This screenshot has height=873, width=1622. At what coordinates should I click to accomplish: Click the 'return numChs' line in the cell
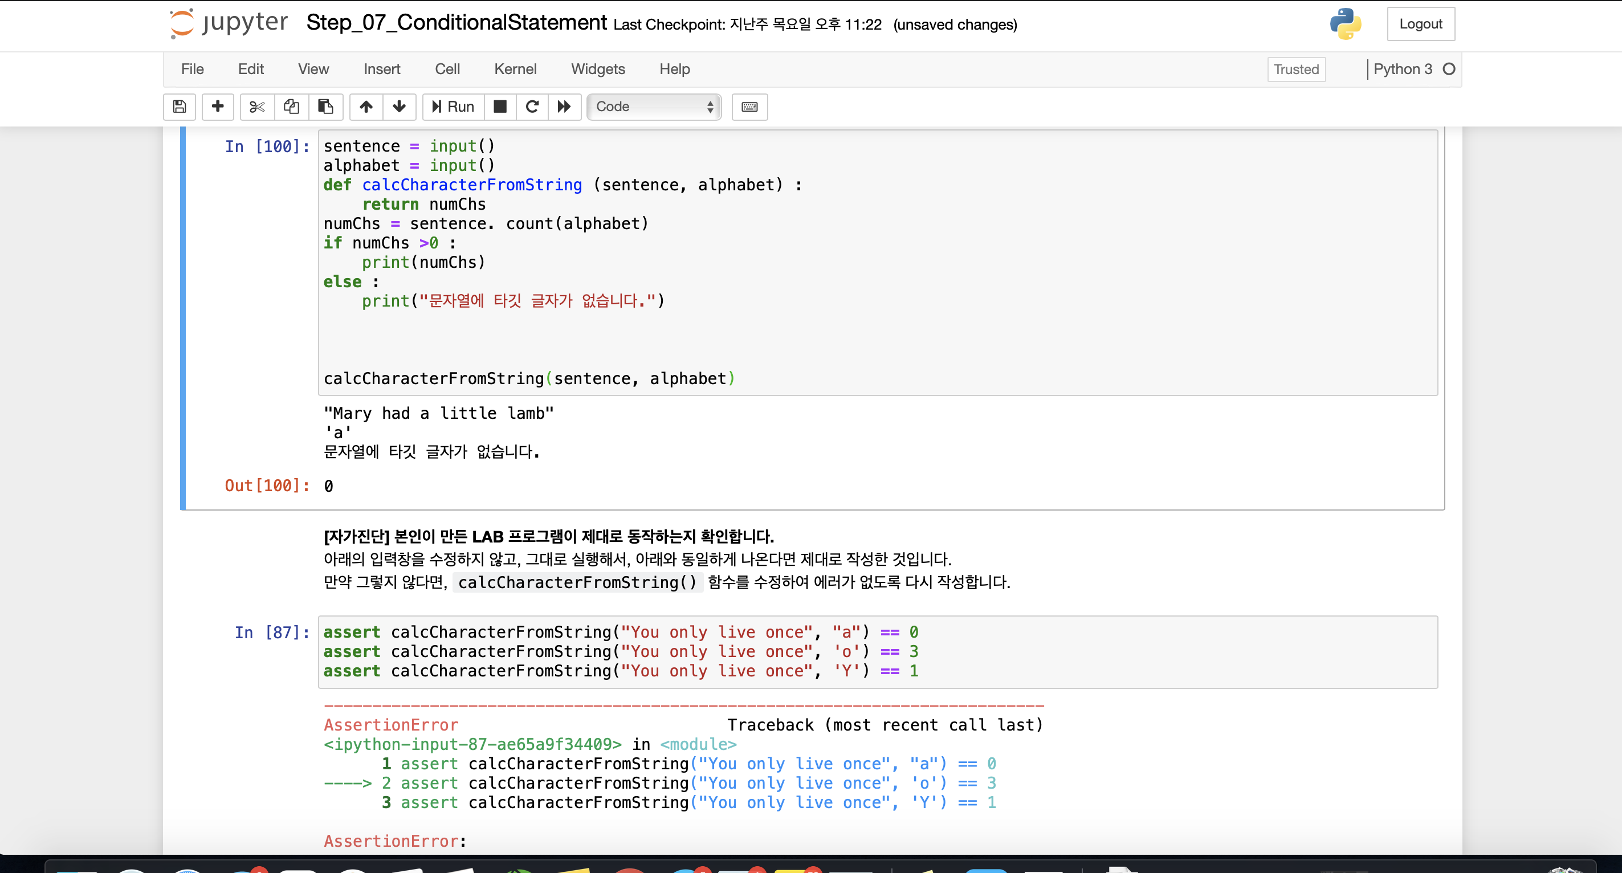pos(424,205)
